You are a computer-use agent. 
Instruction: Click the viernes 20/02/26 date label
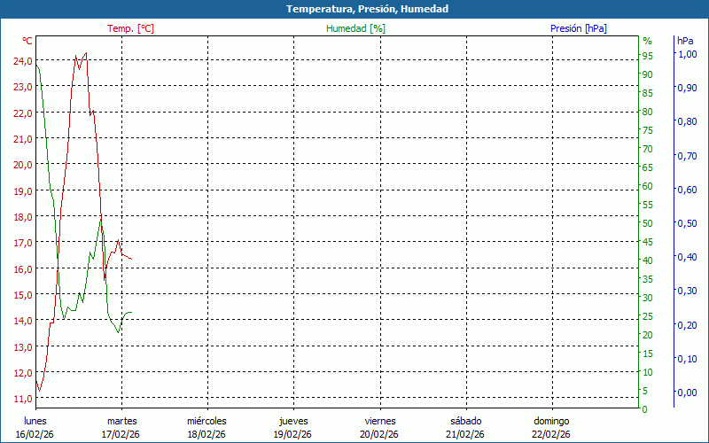(x=379, y=427)
